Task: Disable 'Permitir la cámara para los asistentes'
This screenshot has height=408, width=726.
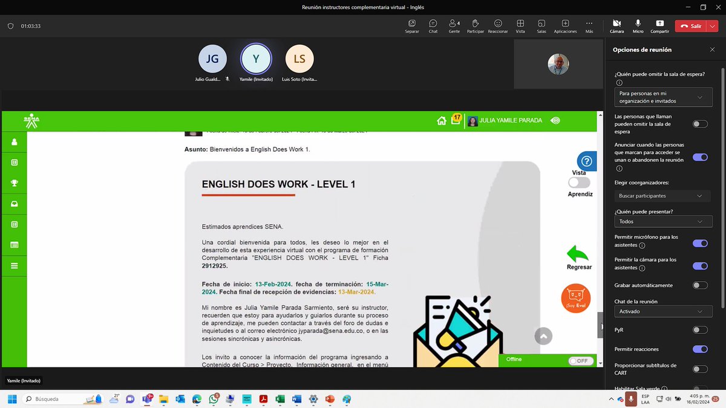Action: pos(700,265)
